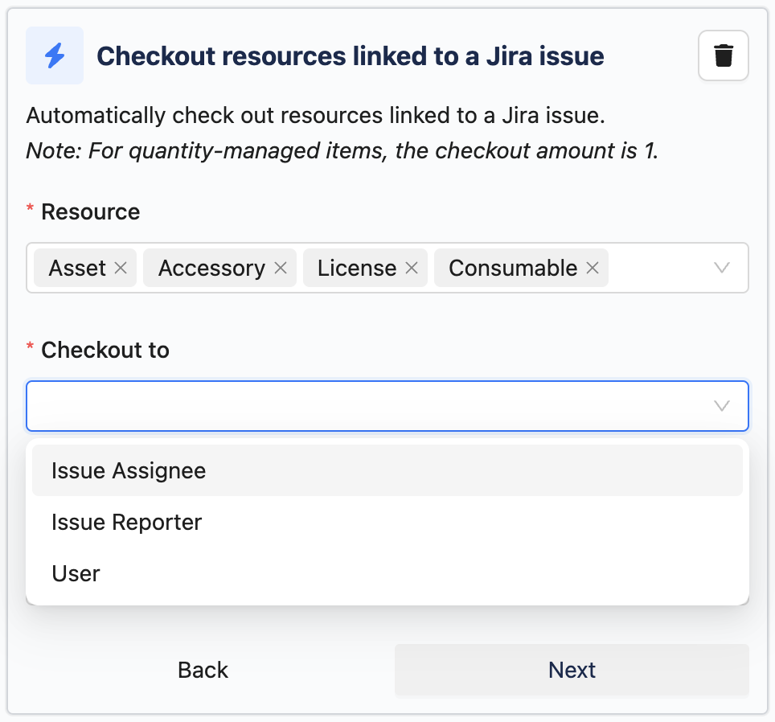Click the Accessory tag label

point(211,269)
